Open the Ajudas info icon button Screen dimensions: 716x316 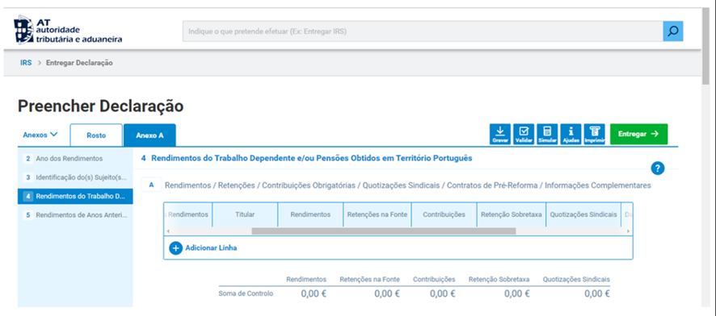(x=571, y=135)
